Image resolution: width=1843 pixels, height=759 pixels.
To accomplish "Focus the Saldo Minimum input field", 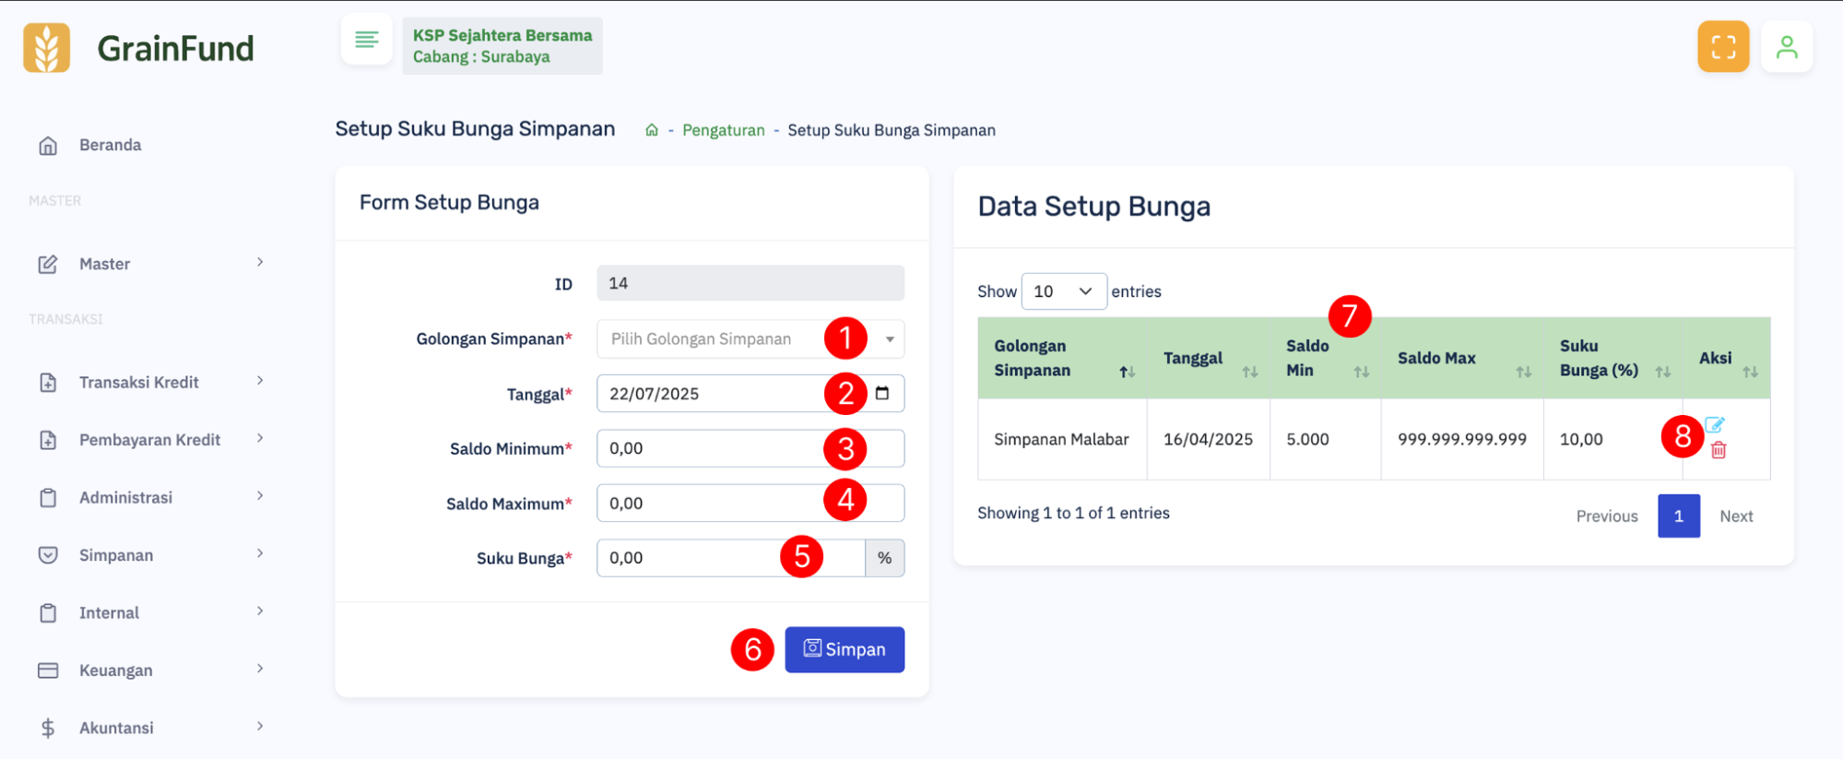I will pos(750,448).
